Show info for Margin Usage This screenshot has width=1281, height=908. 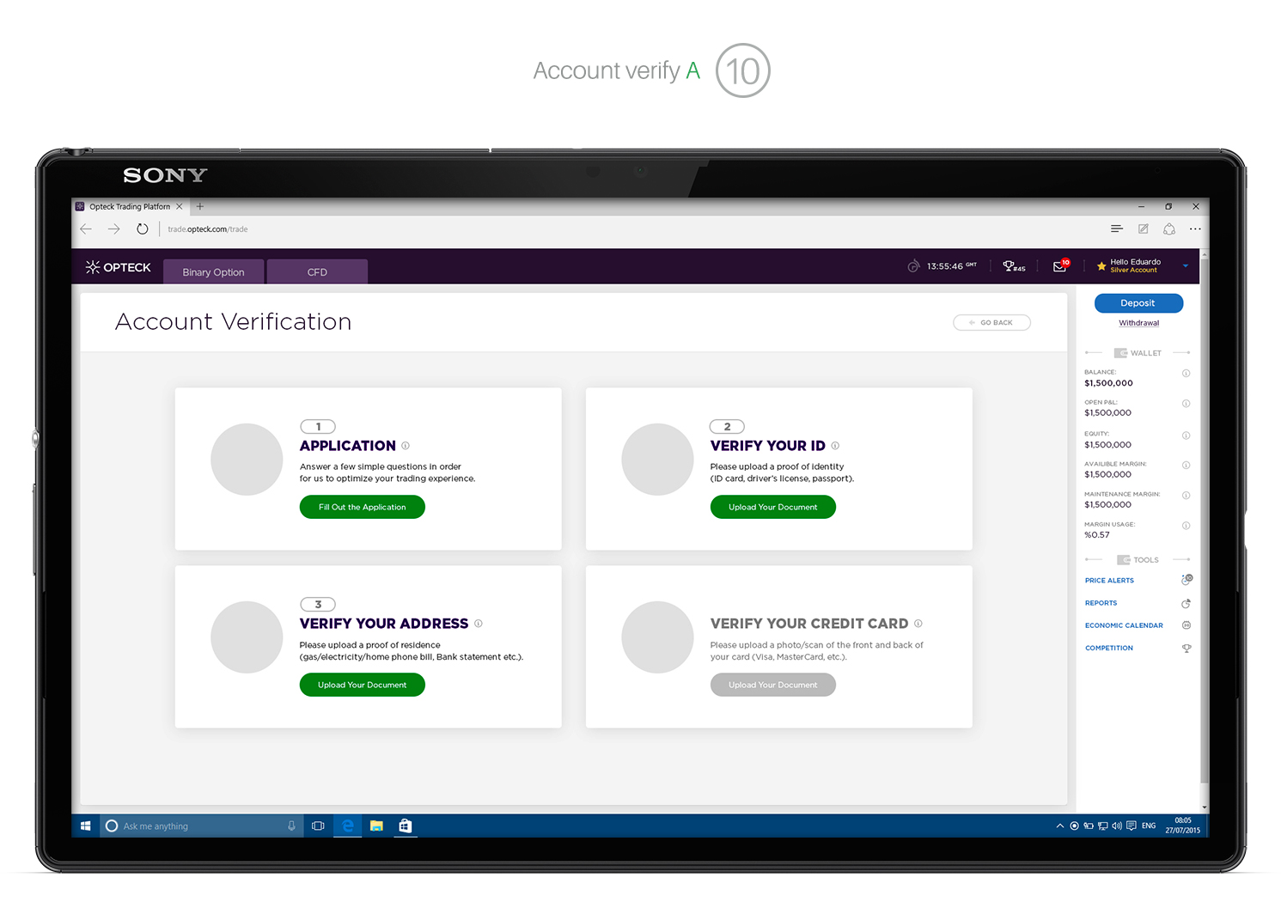(x=1186, y=525)
